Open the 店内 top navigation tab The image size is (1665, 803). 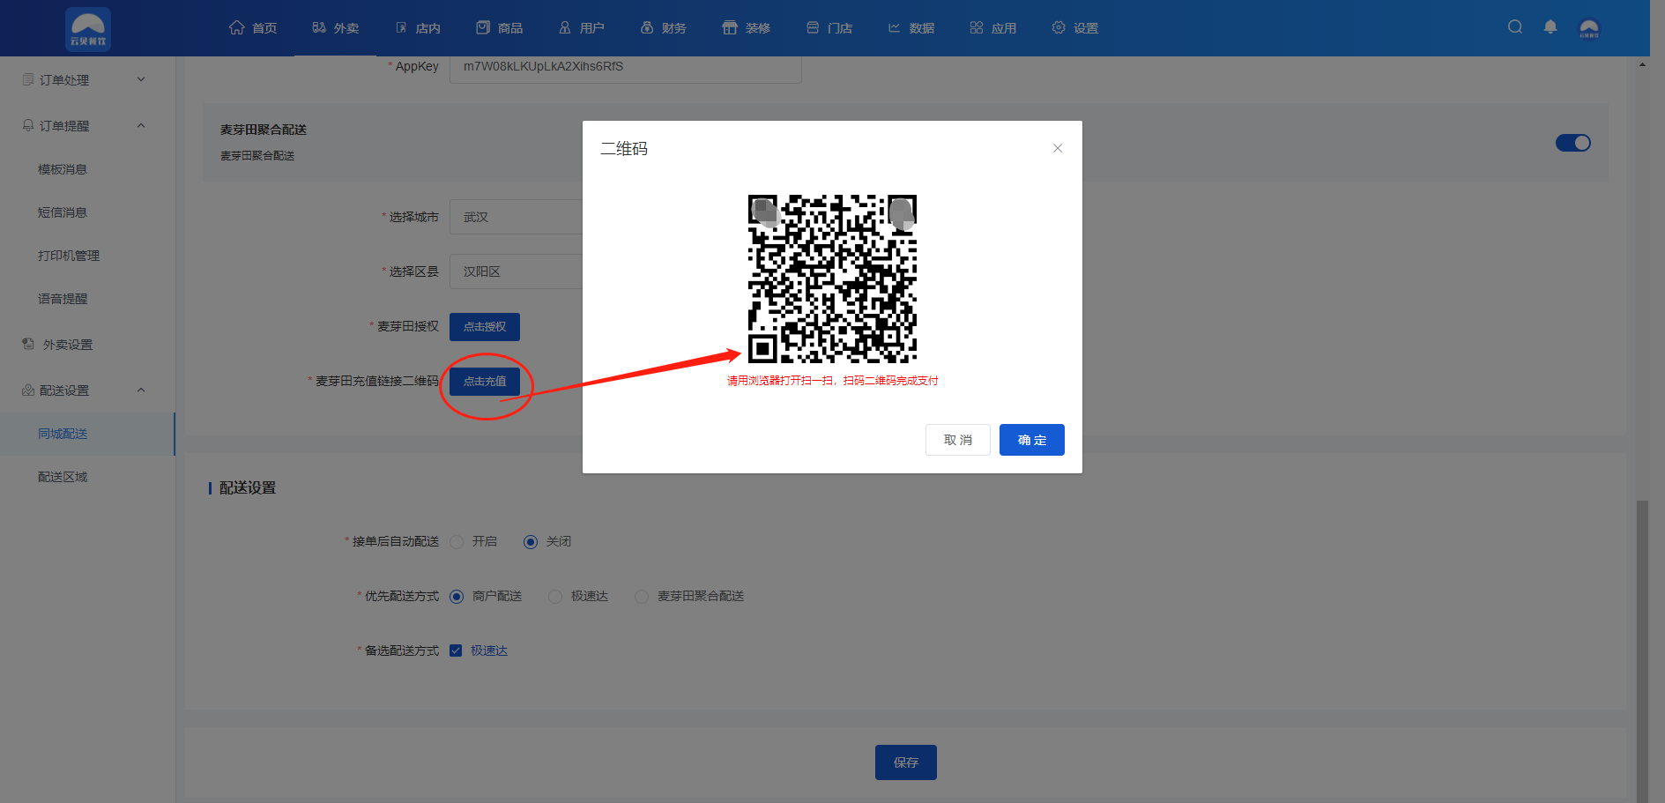[418, 28]
